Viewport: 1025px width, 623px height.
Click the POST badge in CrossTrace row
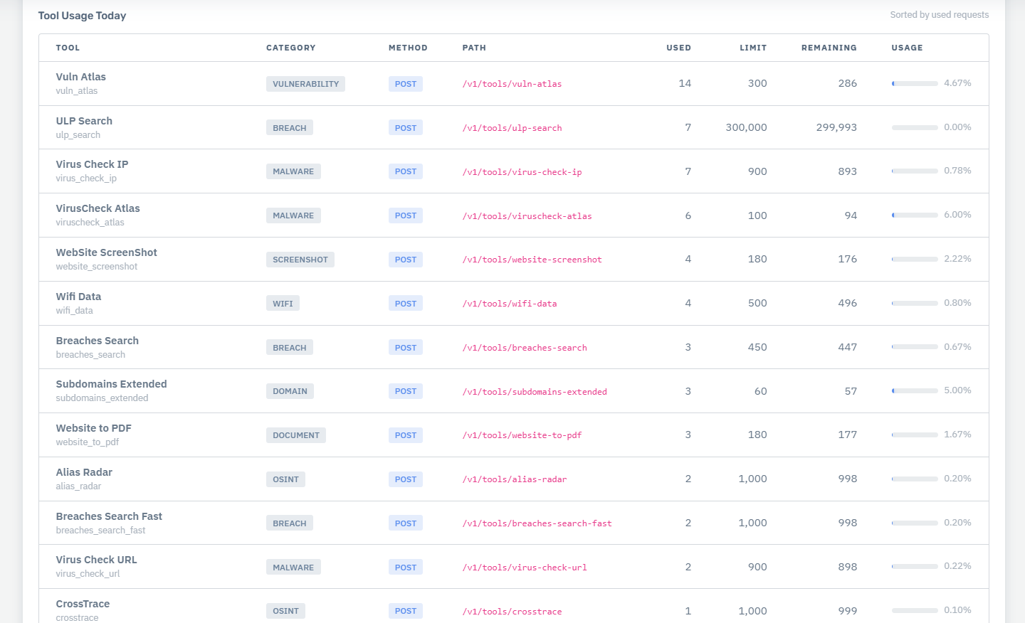tap(405, 611)
